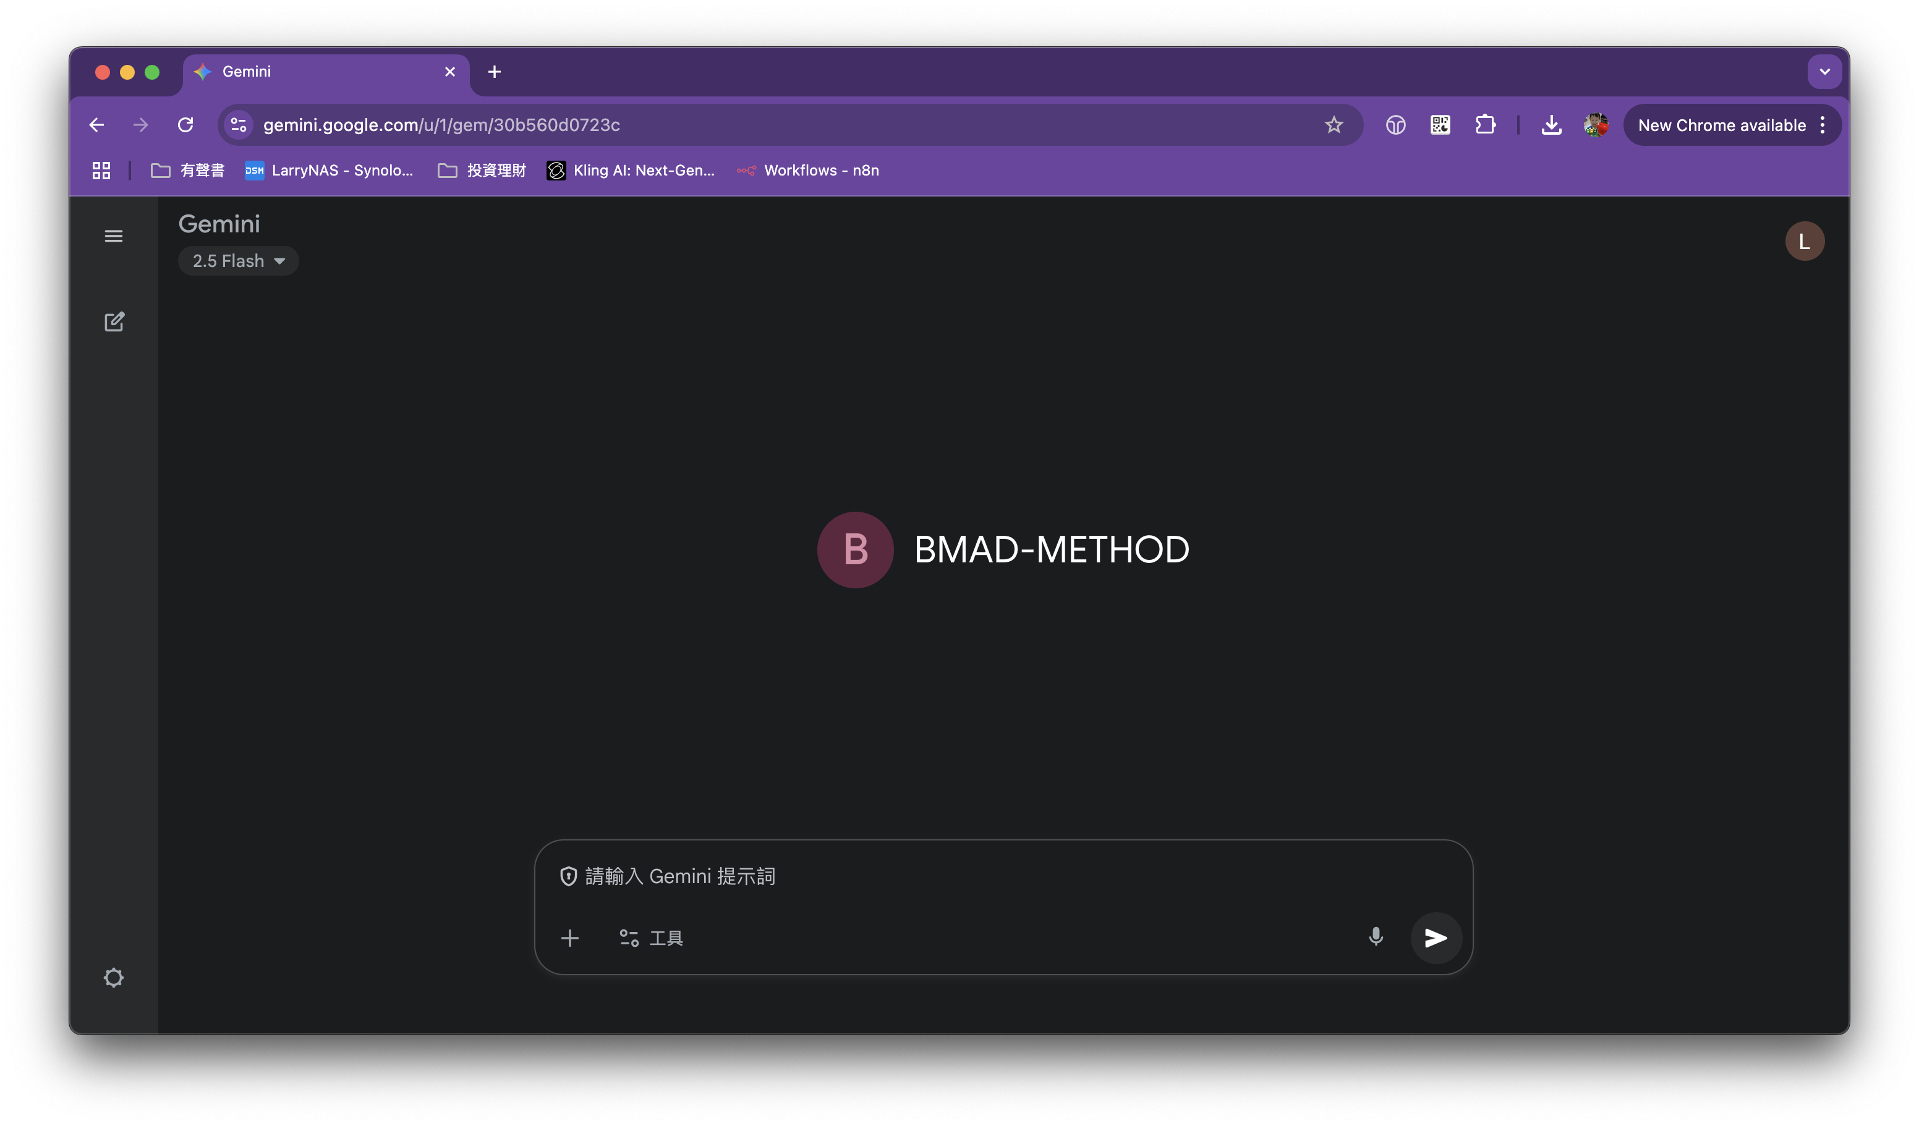Open Chrome three-dot menu
1919x1126 pixels.
1823,125
